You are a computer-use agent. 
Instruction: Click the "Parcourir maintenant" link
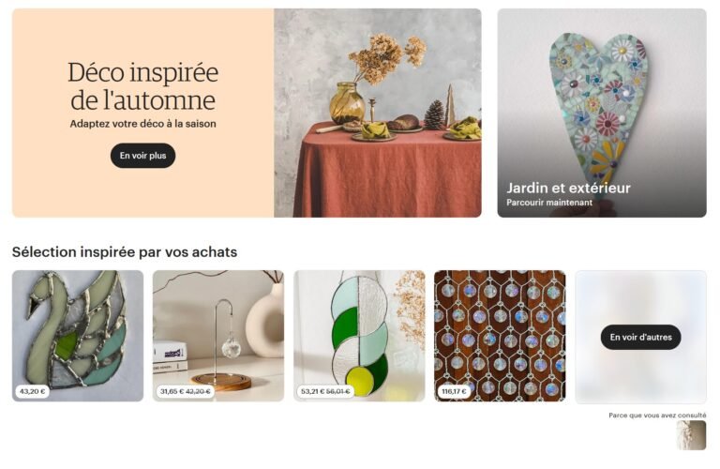549,202
